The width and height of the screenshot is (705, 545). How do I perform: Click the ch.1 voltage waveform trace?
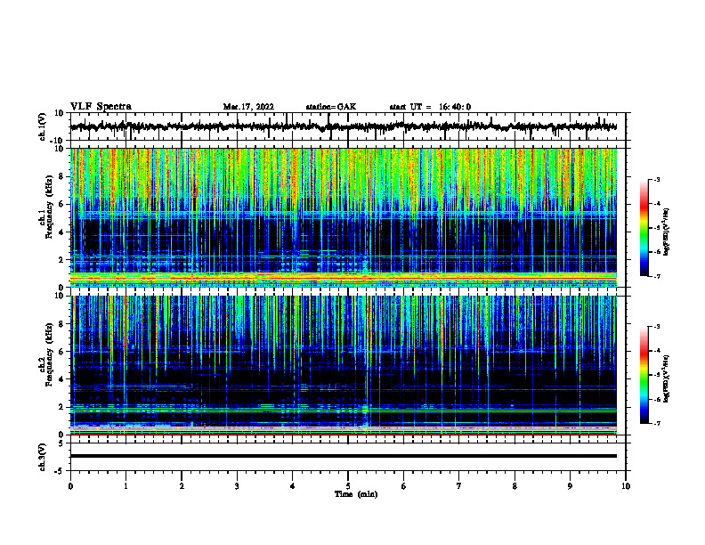pos(344,126)
